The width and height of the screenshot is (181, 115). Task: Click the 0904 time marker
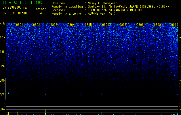(71, 25)
